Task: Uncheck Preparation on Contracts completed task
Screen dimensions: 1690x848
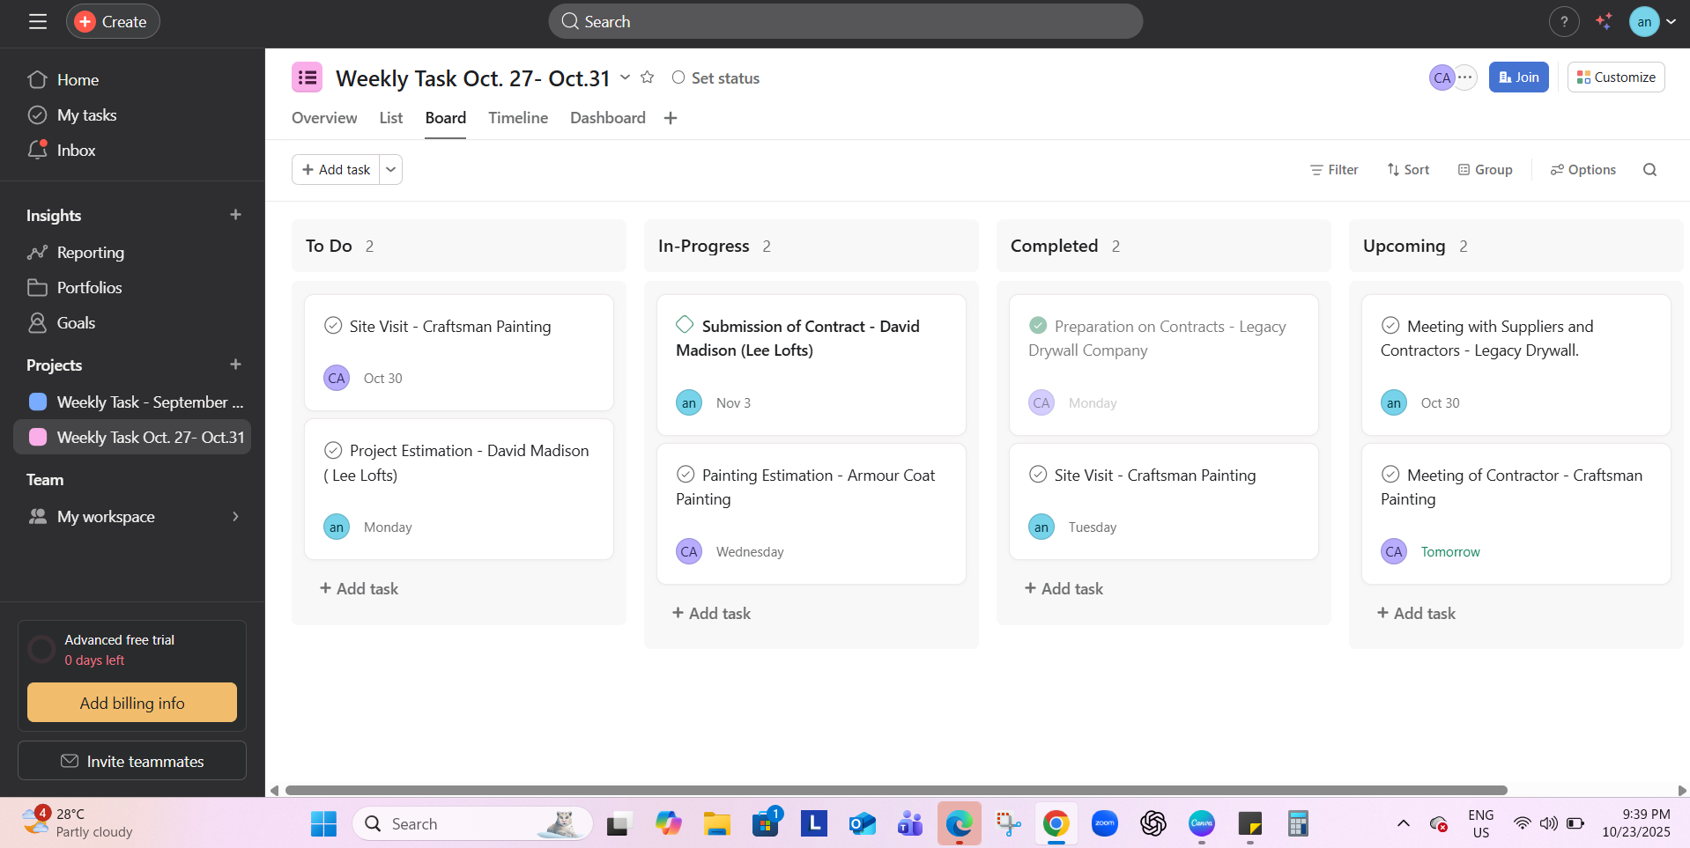Action: [1038, 326]
